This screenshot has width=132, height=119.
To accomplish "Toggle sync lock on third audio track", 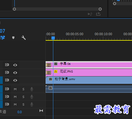I will click(x=7, y=104).
